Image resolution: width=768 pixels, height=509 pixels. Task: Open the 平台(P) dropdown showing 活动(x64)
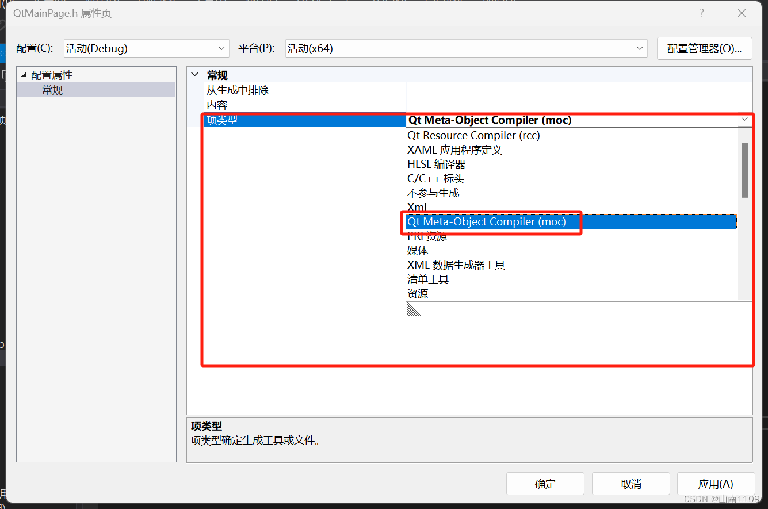[467, 49]
